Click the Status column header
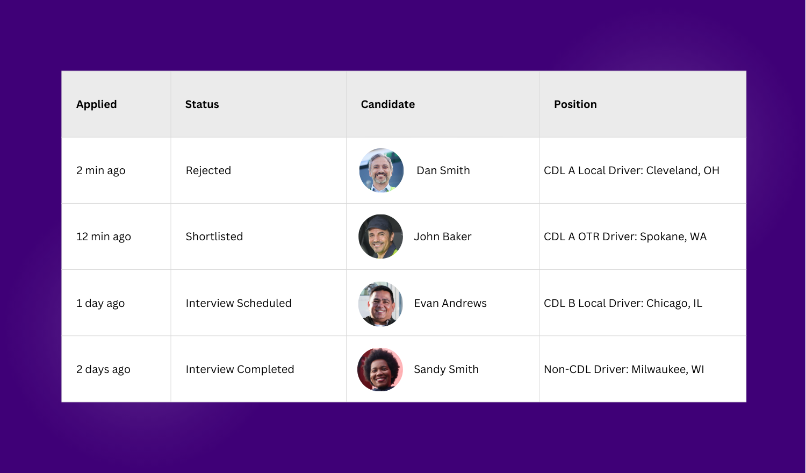 tap(202, 104)
